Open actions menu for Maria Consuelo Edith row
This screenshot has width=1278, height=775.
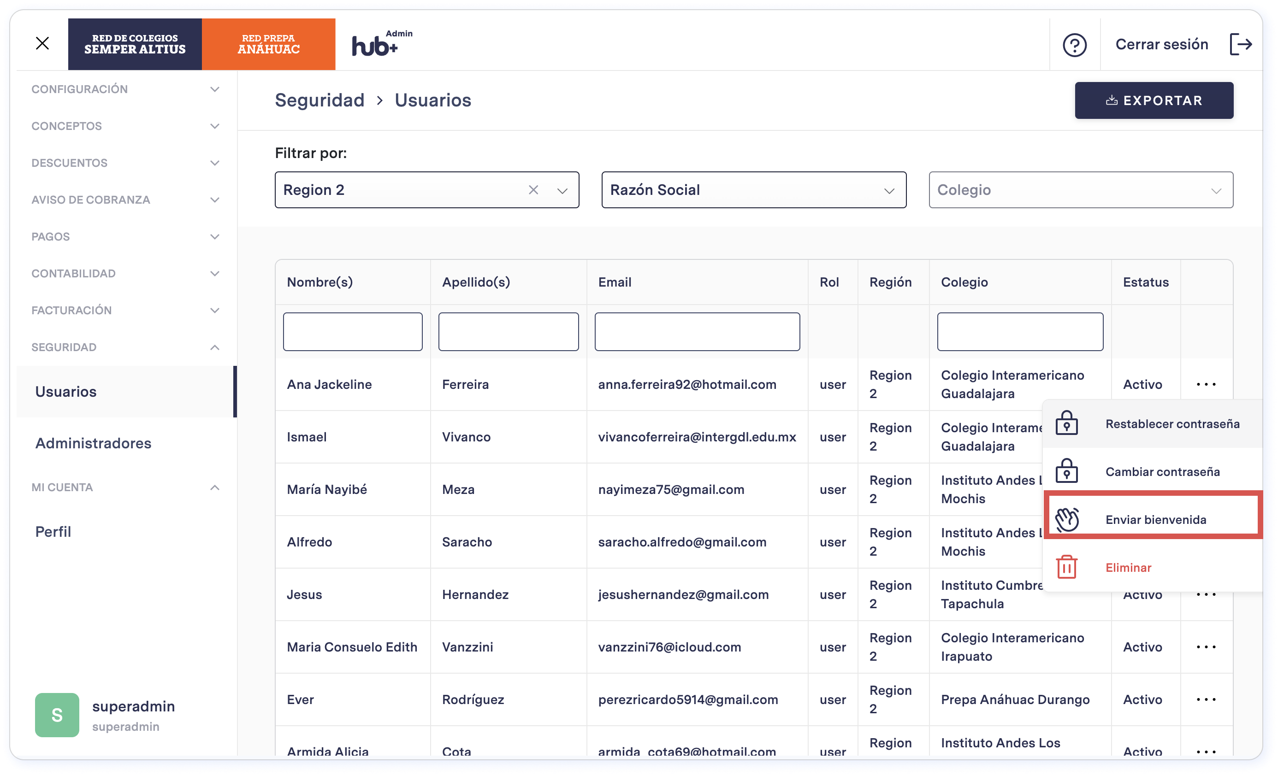(1206, 647)
